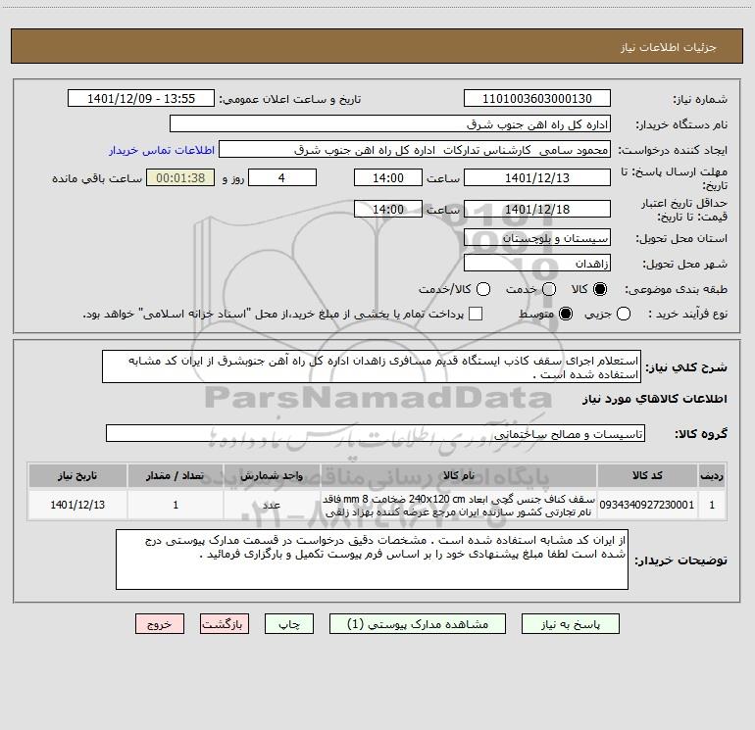Click the کد کالا column header

click(x=647, y=475)
